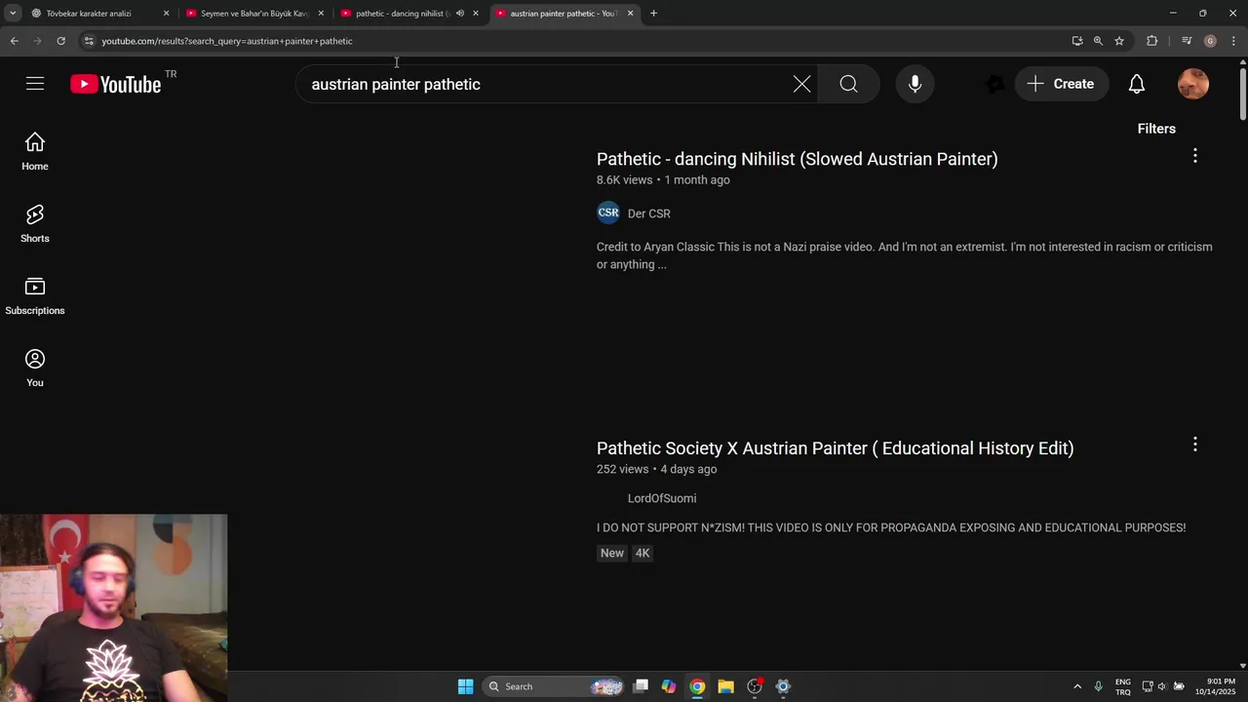The width and height of the screenshot is (1248, 702).
Task: Click the page vertical scrollbar thumb
Action: point(1242,95)
